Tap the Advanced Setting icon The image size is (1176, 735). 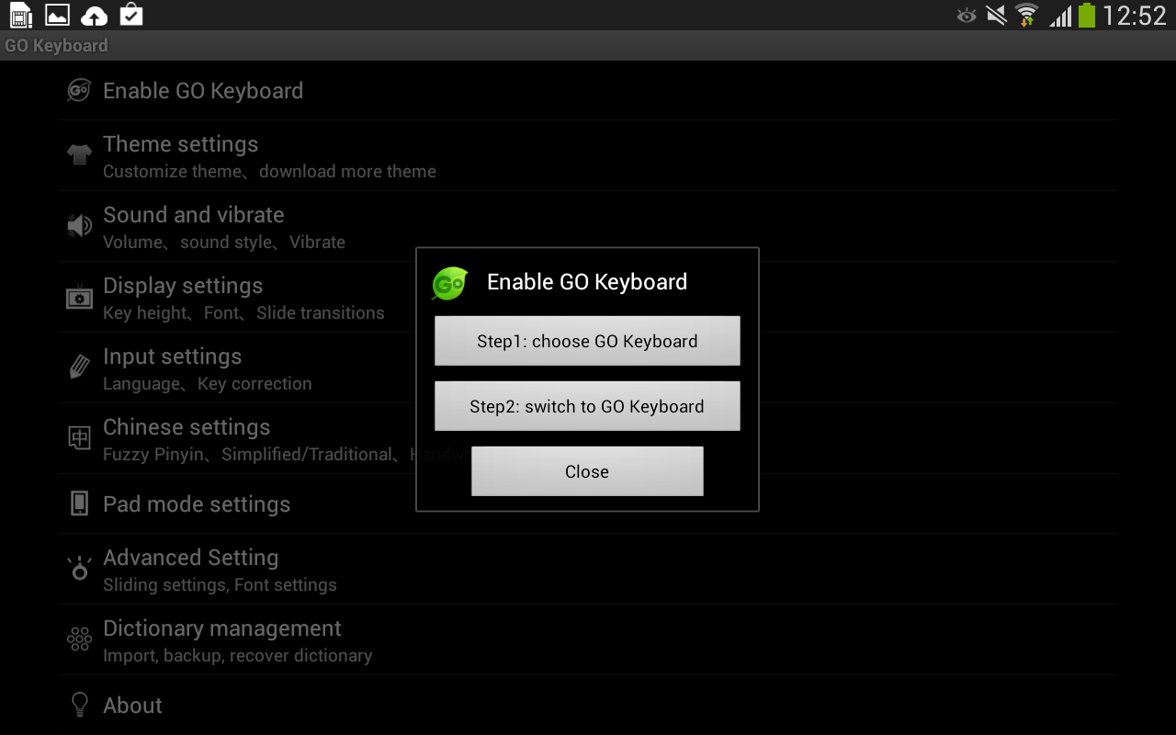click(80, 569)
